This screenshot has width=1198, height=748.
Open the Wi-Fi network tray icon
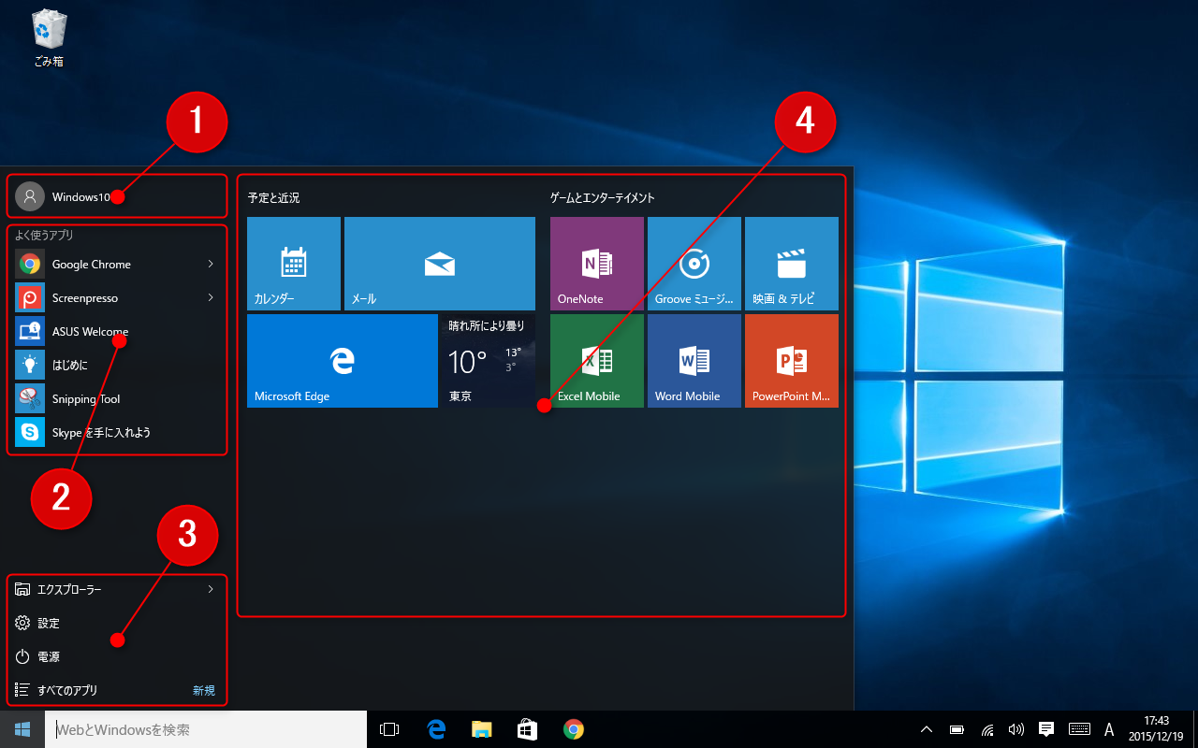[x=986, y=729]
